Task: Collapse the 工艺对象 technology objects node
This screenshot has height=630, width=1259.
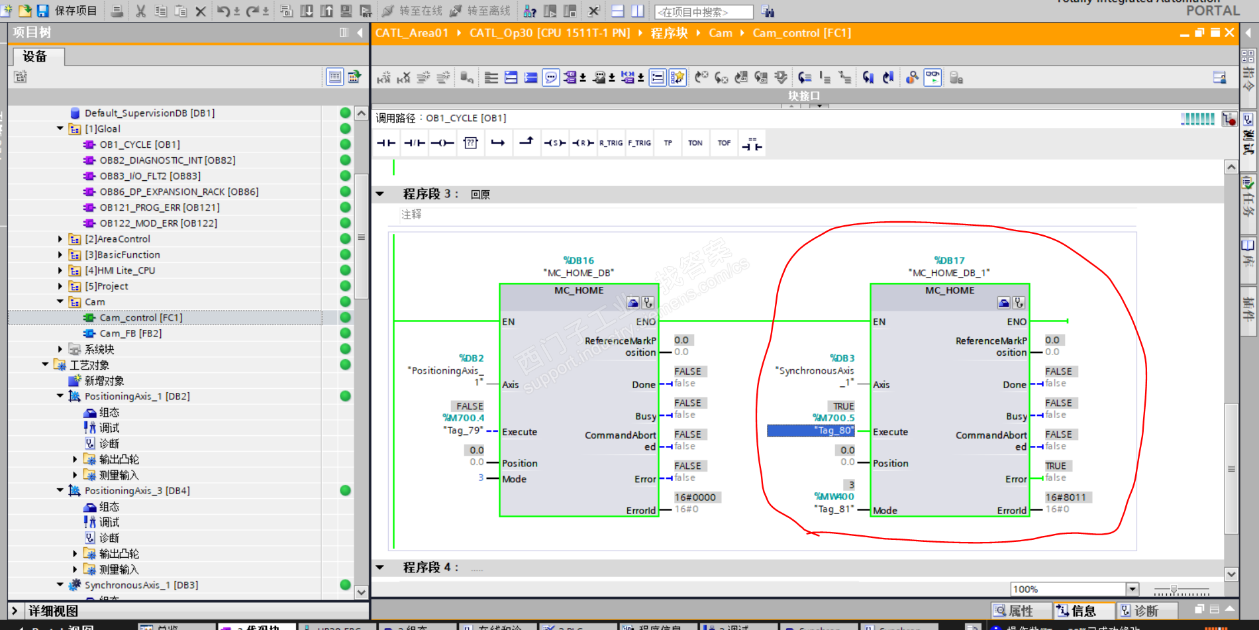Action: pyautogui.click(x=45, y=365)
